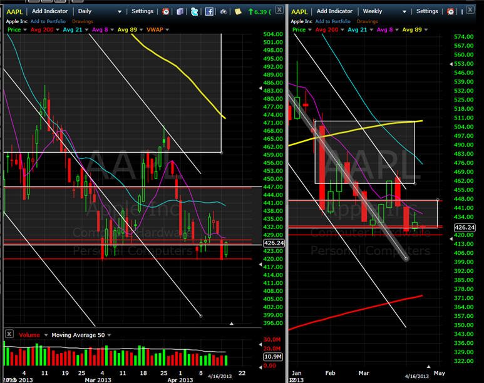484x383 pixels.
Task: Open the alert clock in the Weekly chart toolbar
Action: tap(451, 12)
